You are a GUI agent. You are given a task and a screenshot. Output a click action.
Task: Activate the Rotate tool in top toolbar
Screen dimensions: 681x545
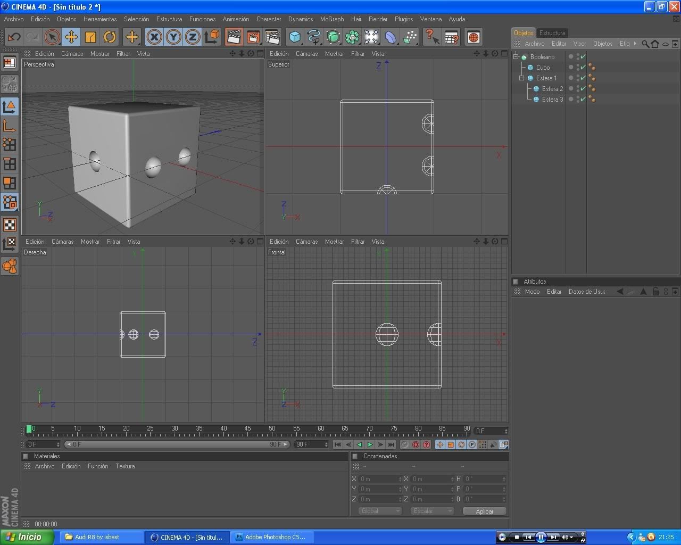pos(110,37)
